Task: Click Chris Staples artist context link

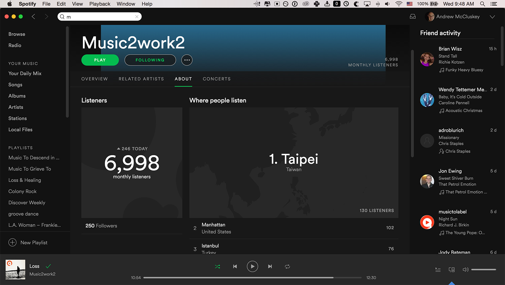Action: click(x=458, y=151)
